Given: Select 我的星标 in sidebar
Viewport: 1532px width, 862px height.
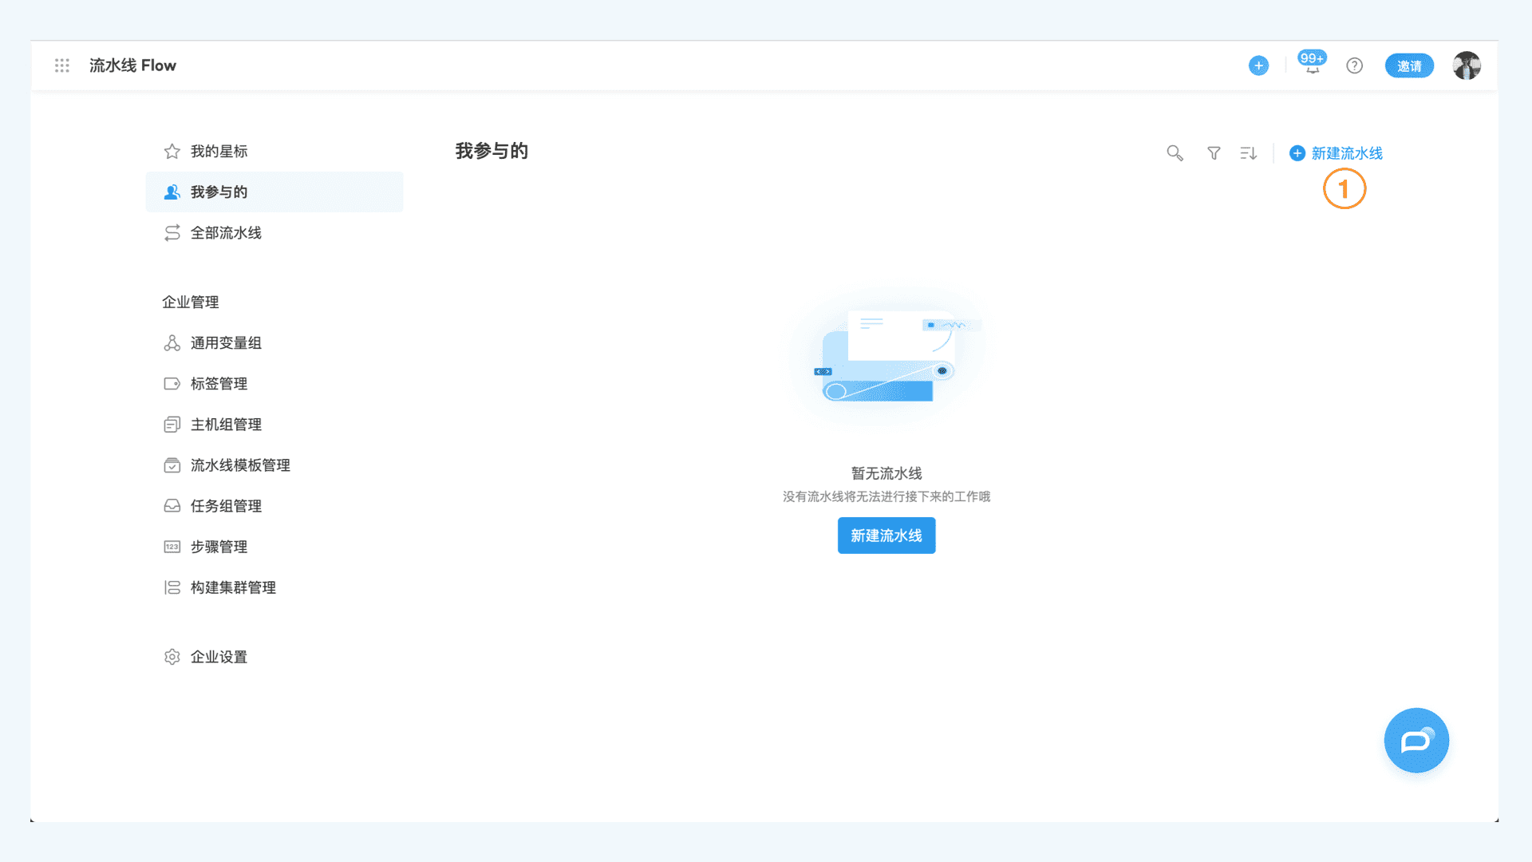Looking at the screenshot, I should point(218,151).
